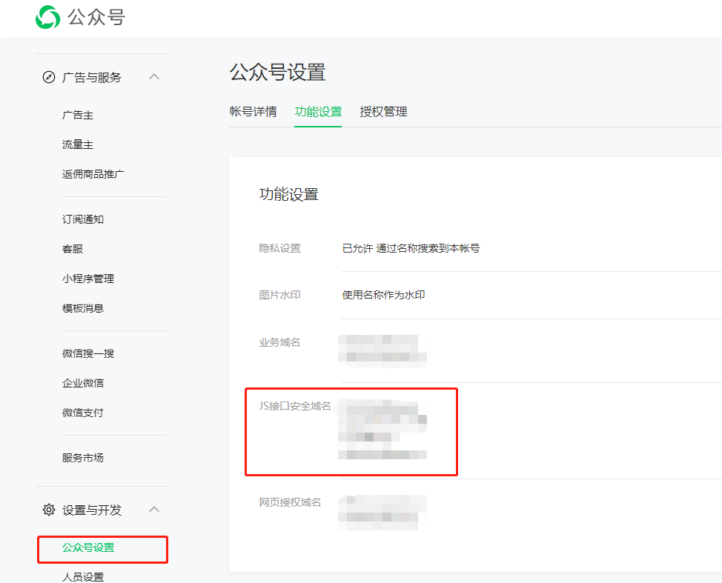Open the 授权管理 tab

(383, 112)
